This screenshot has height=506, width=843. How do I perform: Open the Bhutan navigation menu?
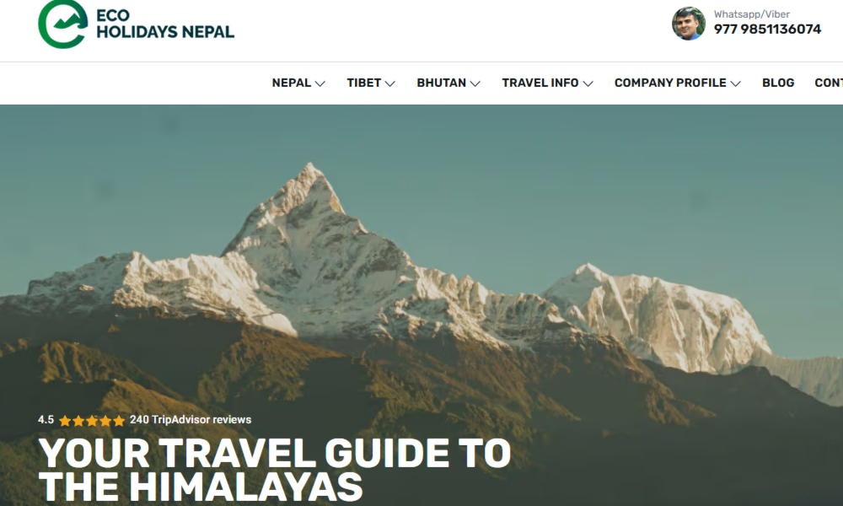pos(442,83)
